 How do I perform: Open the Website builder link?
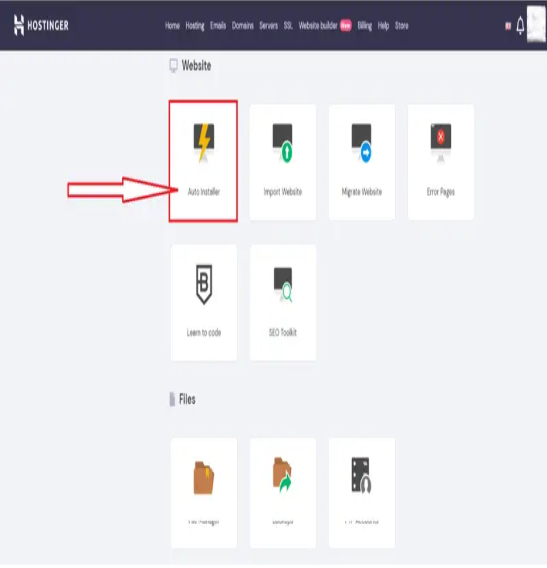pos(318,26)
